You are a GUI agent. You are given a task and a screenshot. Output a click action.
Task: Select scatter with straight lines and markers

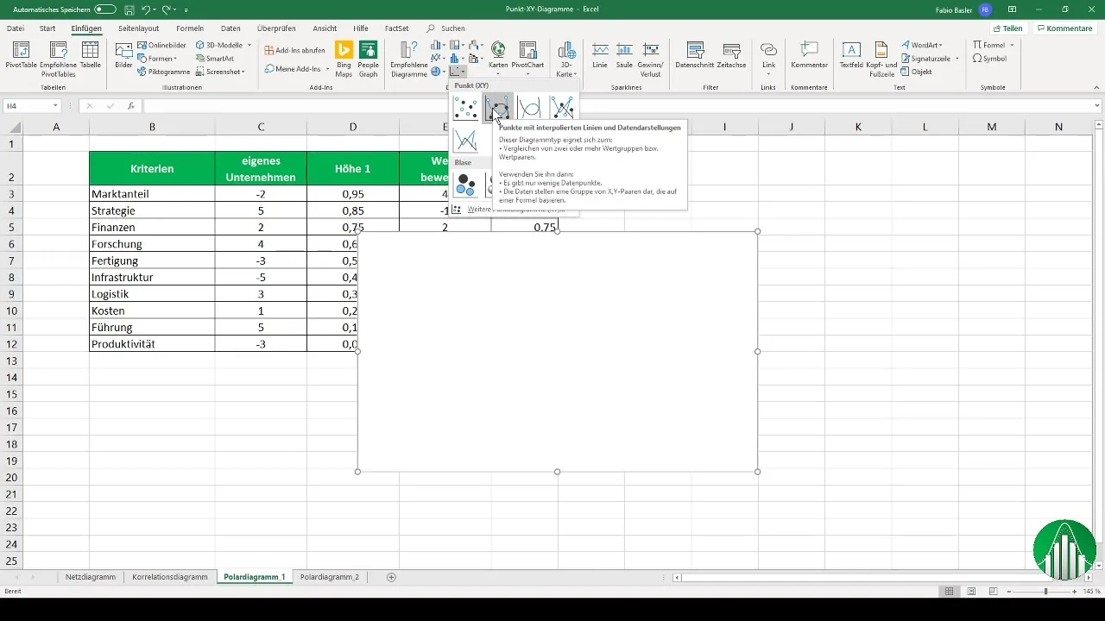point(562,108)
